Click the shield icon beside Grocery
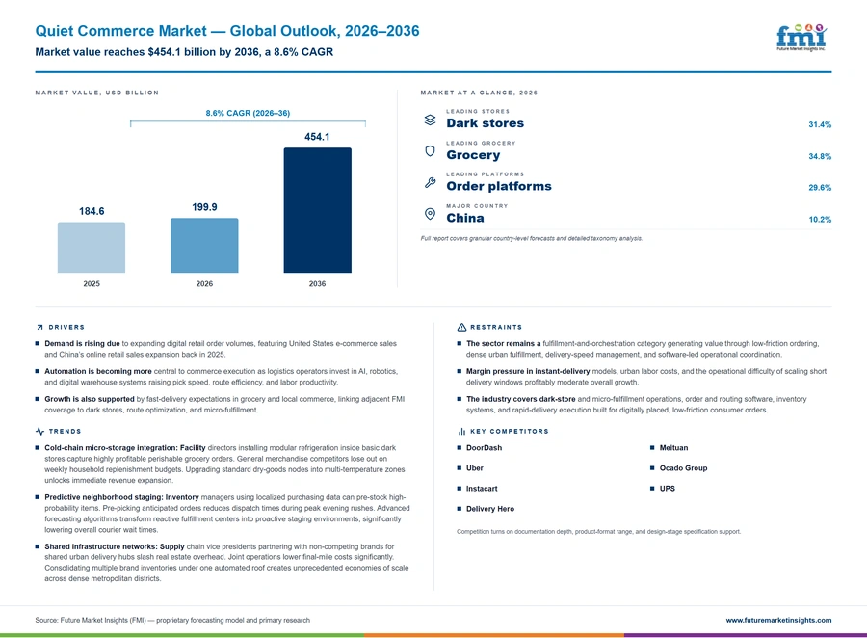The width and height of the screenshot is (867, 638). 431,151
